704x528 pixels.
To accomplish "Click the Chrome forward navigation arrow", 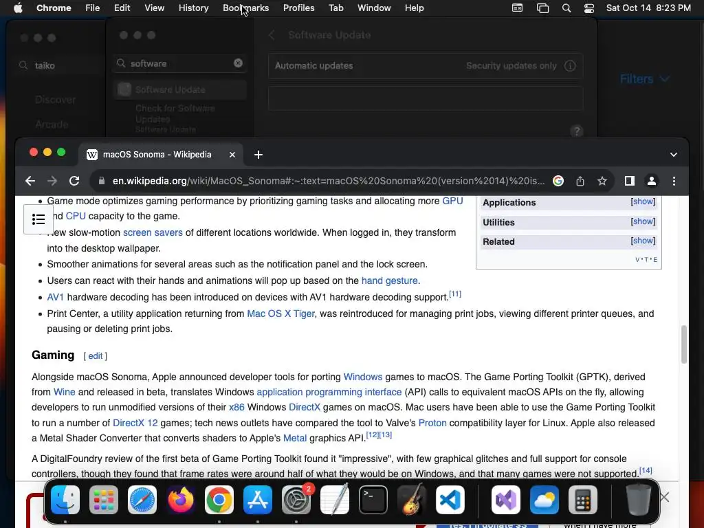I will 52,181.
